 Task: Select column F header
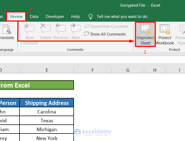[x=93, y=70]
